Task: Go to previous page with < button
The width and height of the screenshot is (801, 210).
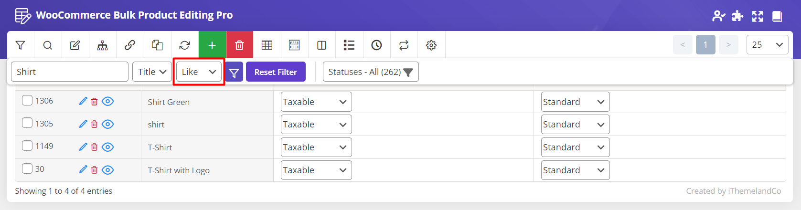Action: click(x=683, y=45)
